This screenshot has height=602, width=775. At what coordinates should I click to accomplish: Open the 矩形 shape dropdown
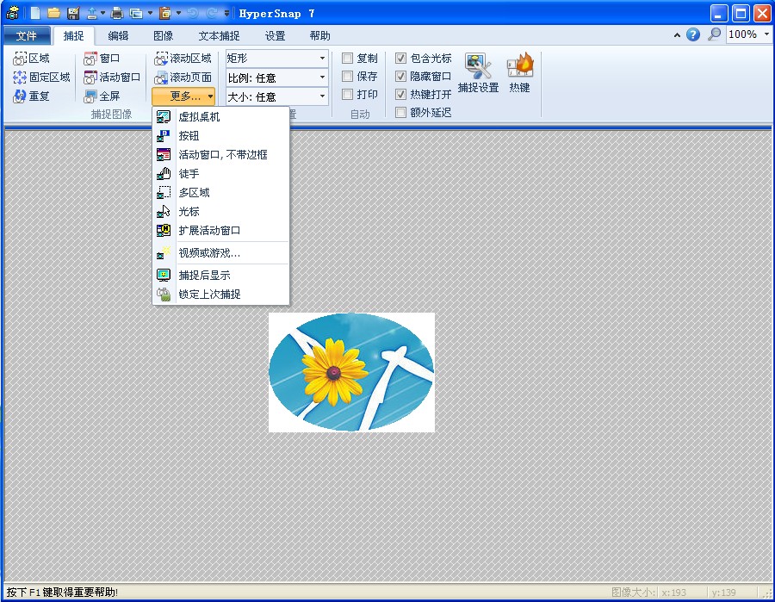click(276, 59)
